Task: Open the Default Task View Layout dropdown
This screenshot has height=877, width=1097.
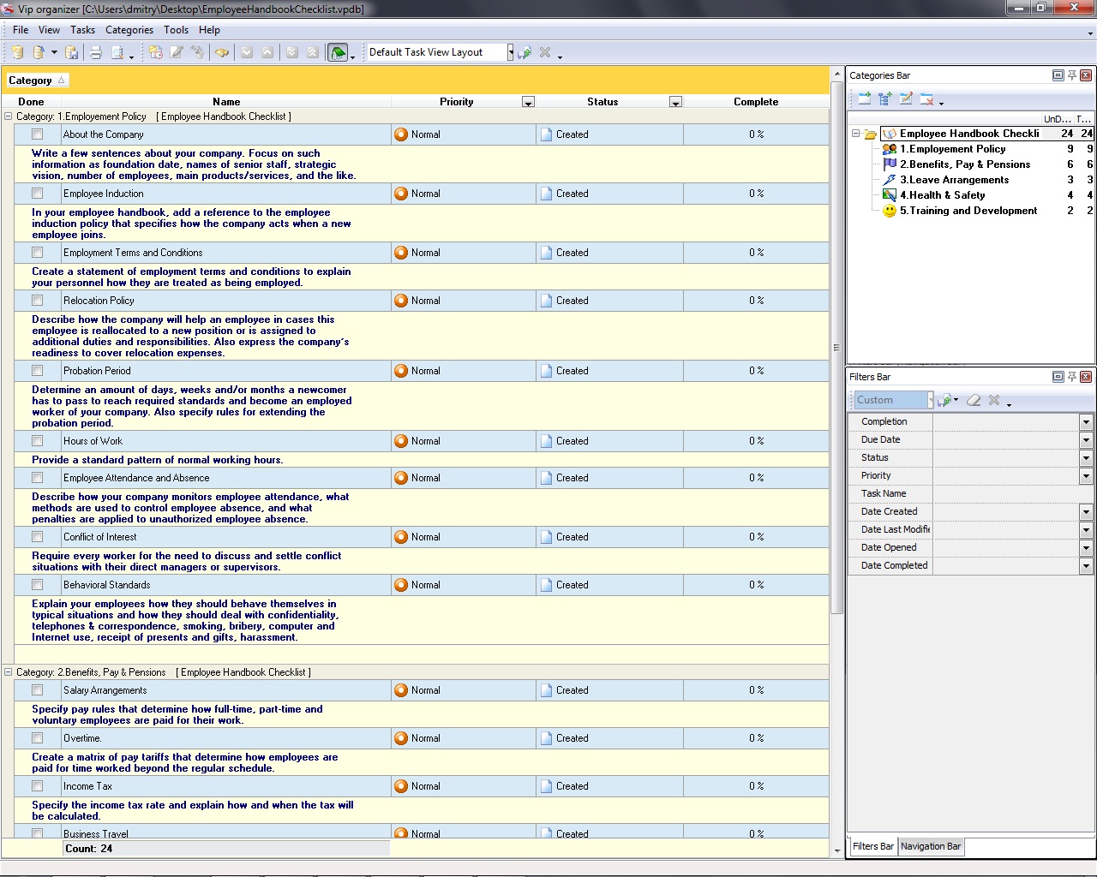Action: tap(510, 52)
